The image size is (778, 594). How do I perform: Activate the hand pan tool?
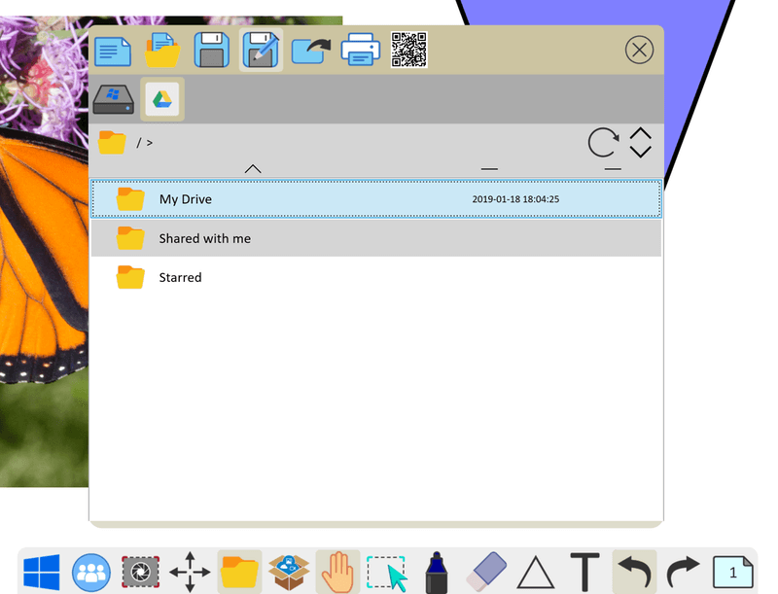pyautogui.click(x=337, y=572)
